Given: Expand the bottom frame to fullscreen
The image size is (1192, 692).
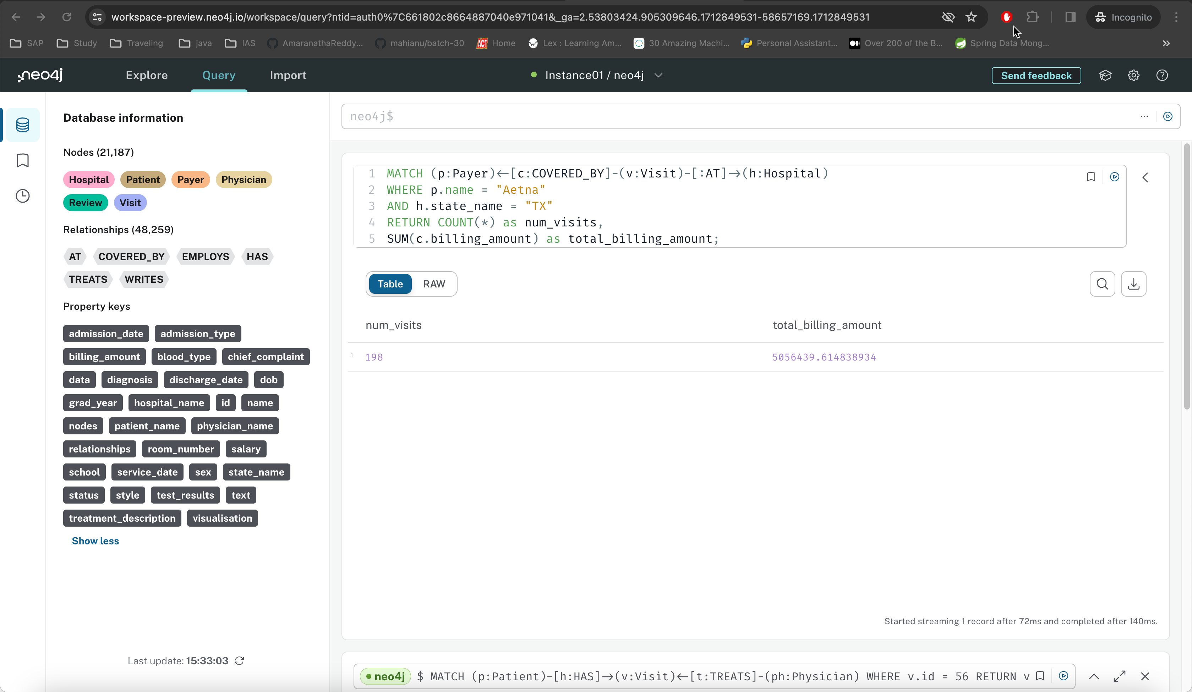Looking at the screenshot, I should [1119, 676].
